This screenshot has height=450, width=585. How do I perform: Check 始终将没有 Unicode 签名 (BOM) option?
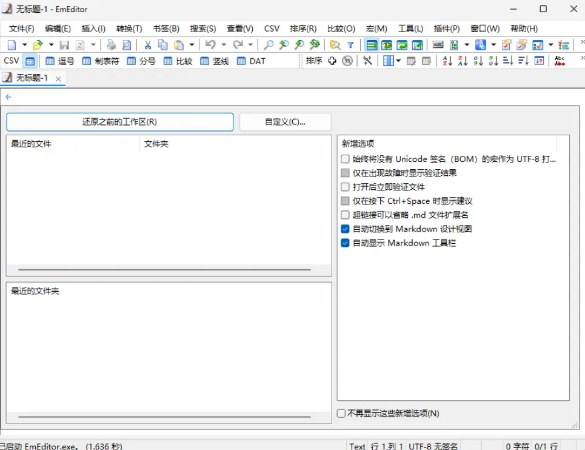click(x=345, y=159)
